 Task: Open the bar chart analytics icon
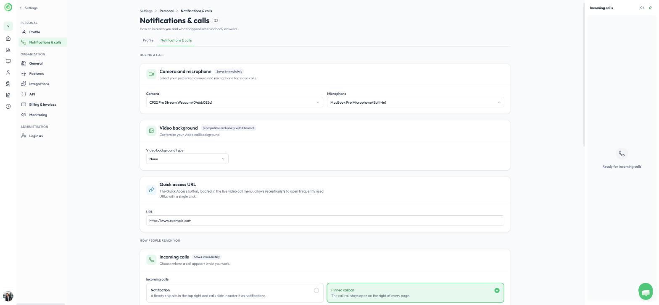click(8, 50)
